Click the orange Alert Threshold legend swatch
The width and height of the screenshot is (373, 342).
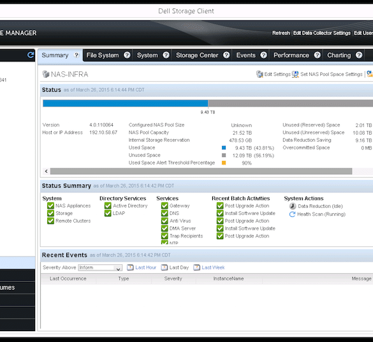pos(224,163)
